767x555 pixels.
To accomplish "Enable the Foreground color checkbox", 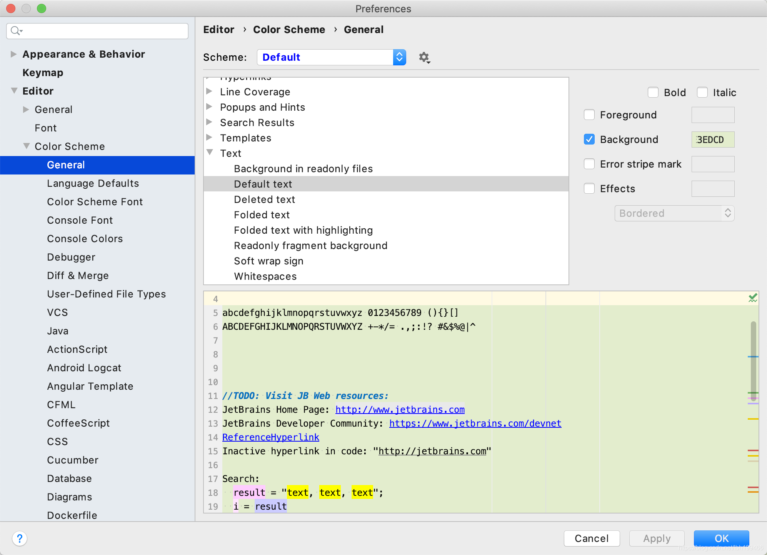I will point(589,114).
